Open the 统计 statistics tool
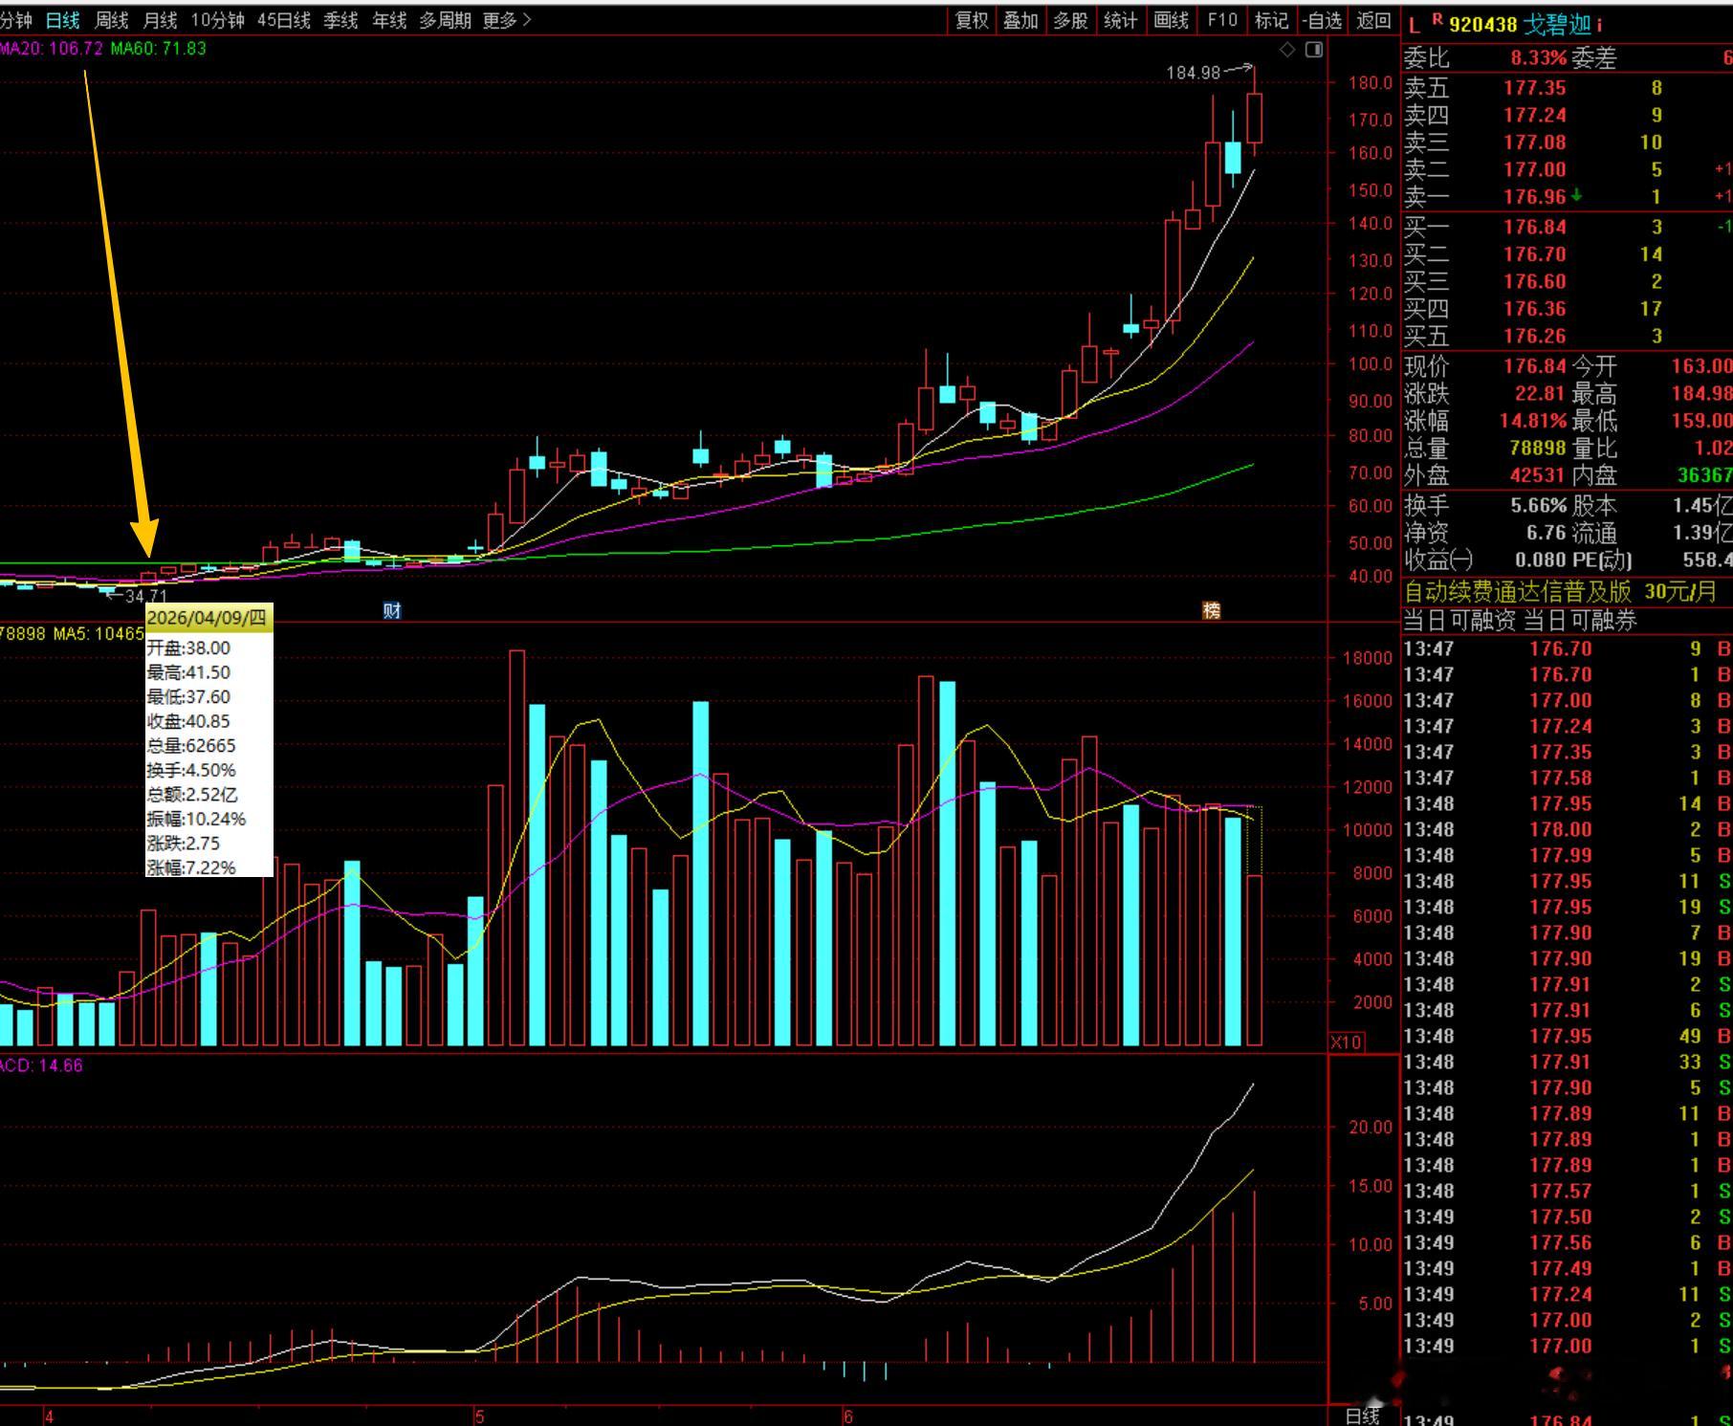The height and width of the screenshot is (1426, 1733). (x=1120, y=20)
